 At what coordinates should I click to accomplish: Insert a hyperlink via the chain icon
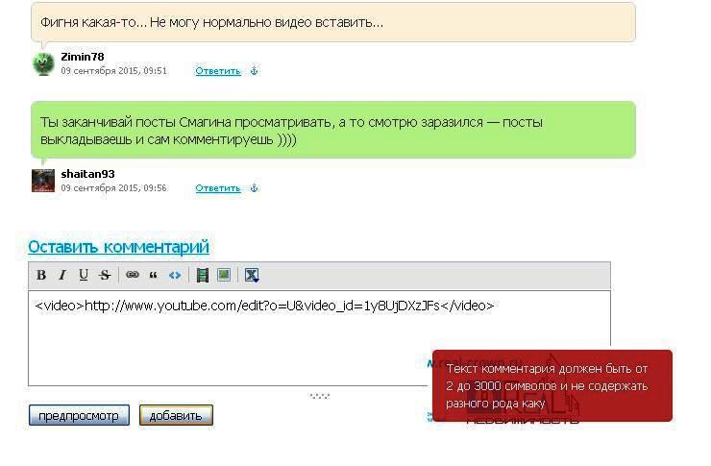133,276
